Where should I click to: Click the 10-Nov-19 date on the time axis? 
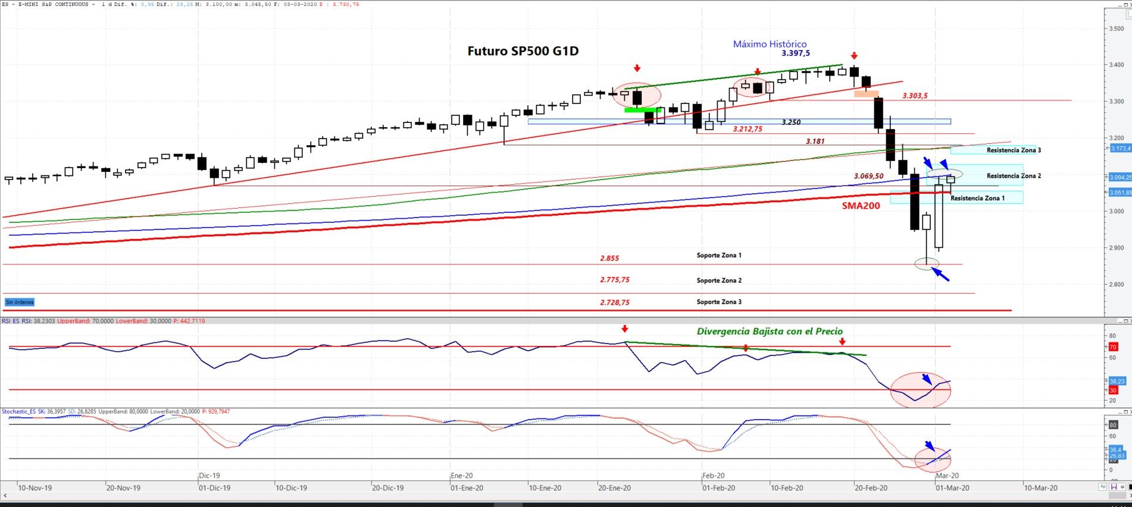[x=35, y=488]
